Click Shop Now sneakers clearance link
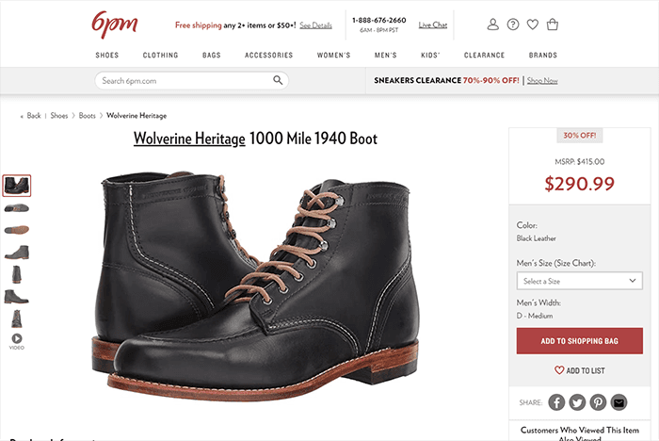 tap(542, 80)
